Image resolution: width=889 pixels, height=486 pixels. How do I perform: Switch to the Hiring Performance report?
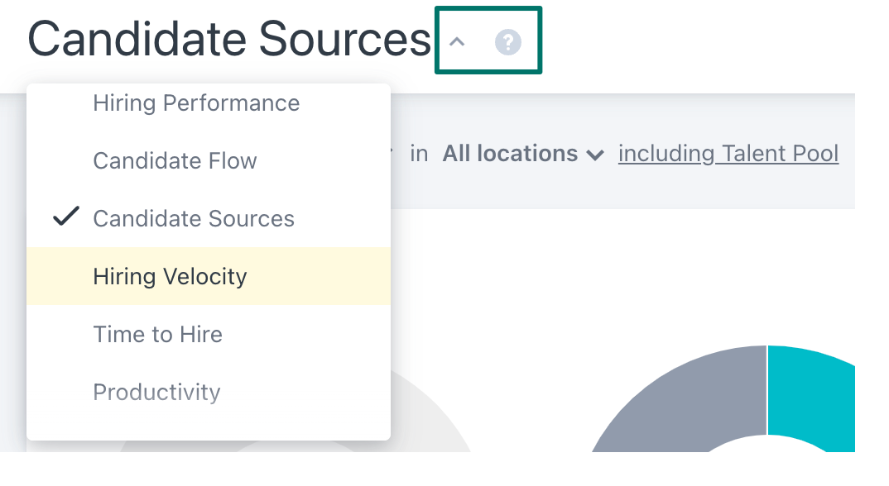(x=196, y=102)
